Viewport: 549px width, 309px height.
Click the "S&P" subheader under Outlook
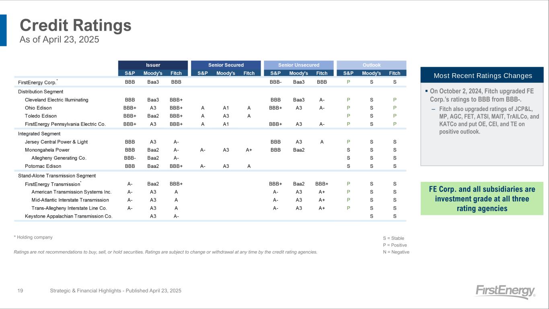click(x=348, y=73)
